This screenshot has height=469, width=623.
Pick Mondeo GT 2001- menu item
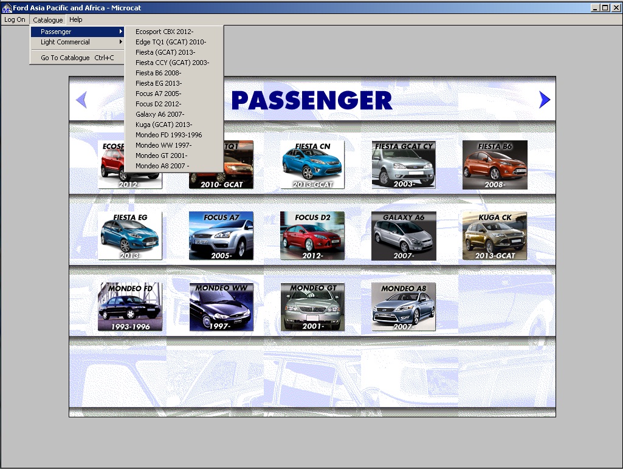click(174, 156)
